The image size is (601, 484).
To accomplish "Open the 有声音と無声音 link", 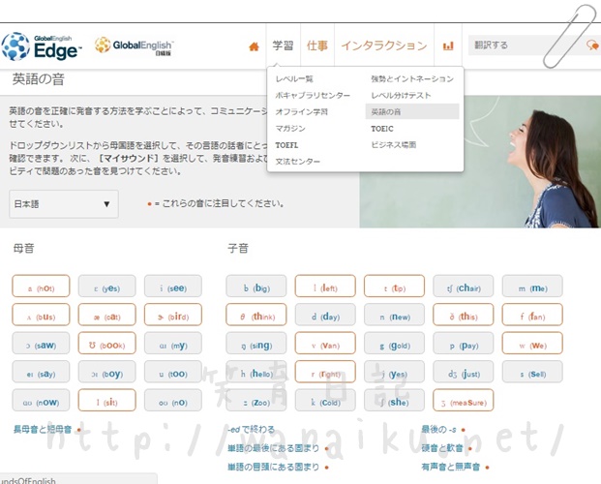I will [x=451, y=467].
